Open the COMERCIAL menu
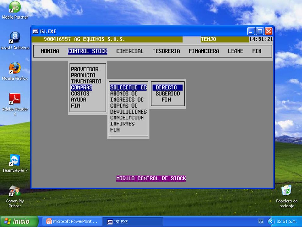Screen dimensions: 302x227 [130, 51]
